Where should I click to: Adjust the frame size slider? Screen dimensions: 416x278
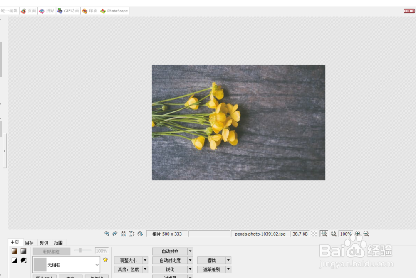(x=82, y=250)
